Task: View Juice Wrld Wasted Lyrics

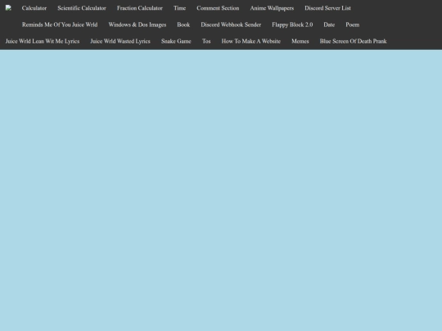Action: tap(120, 42)
